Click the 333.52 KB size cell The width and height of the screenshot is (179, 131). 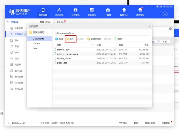pos(143,58)
